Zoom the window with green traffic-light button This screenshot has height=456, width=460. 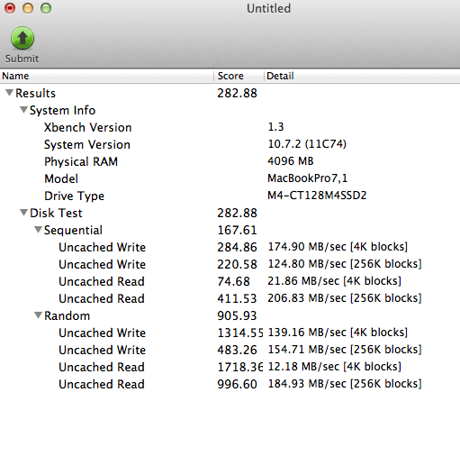tap(46, 8)
